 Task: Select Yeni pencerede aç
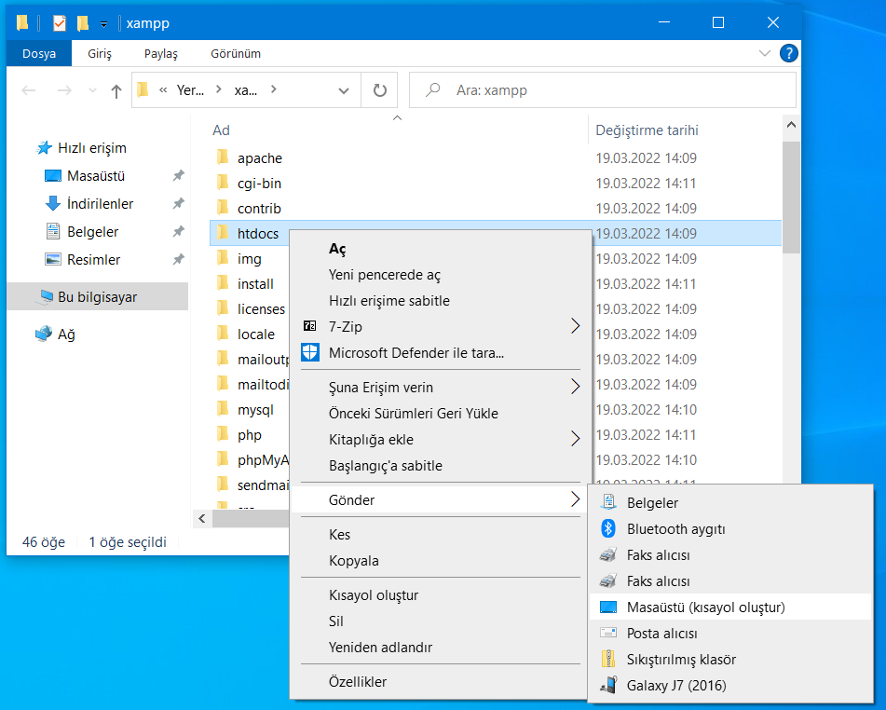pos(441,275)
